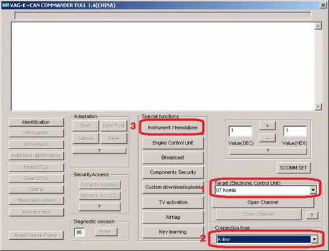The height and width of the screenshot is (251, 329).
Task: Click the Value(DEC) input field
Action: click(241, 131)
